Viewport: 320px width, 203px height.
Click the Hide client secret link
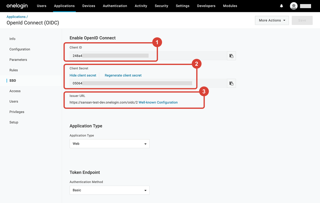tap(83, 75)
